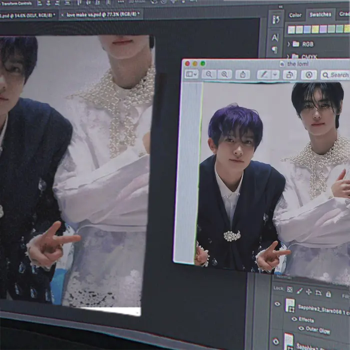Viewport: 350px width, 350px height.
Task: Click the lock transparent pixels icon
Action: (290, 290)
